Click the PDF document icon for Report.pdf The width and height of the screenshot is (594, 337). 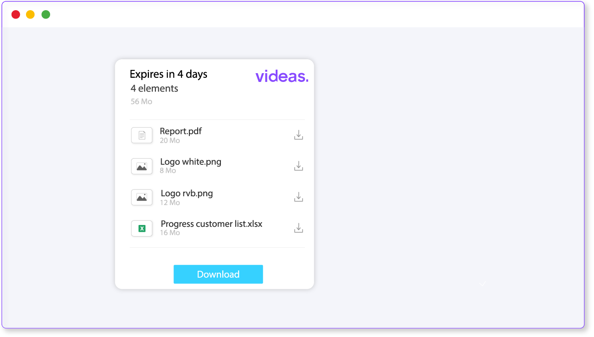coord(142,135)
